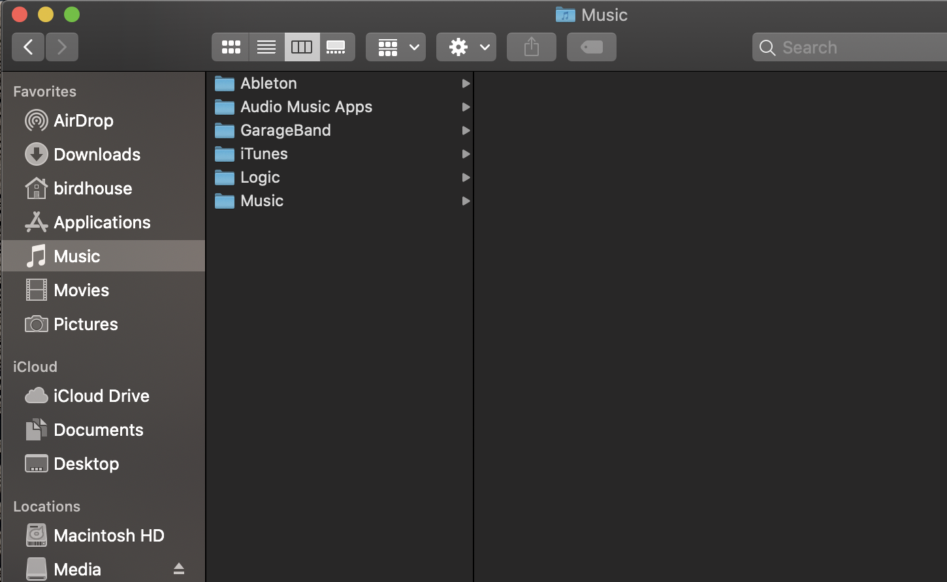The height and width of the screenshot is (582, 947).
Task: Click the Favorites section header
Action: 44,91
